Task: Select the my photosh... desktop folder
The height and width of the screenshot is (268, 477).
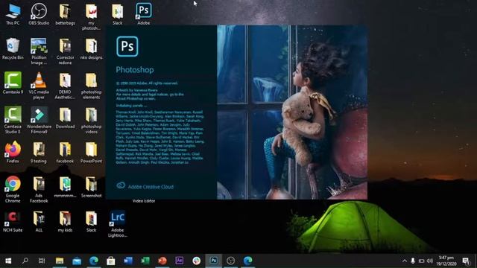Action: click(91, 16)
